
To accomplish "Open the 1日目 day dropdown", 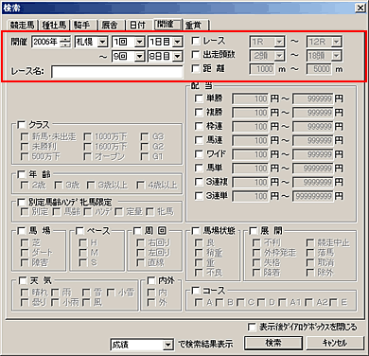I will pyautogui.click(x=178, y=42).
